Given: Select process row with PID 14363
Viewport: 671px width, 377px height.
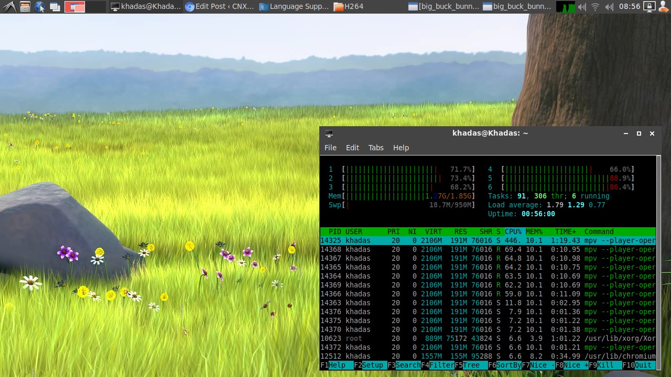Looking at the screenshot, I should [x=488, y=303].
